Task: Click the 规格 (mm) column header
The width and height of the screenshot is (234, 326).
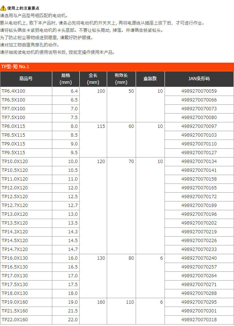Action: coord(66,79)
